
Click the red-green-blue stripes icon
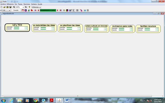[67, 10]
